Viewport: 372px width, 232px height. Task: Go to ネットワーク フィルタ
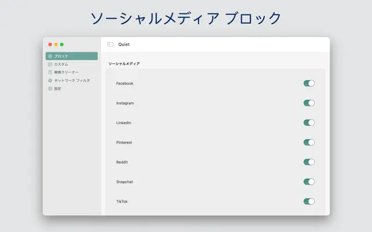click(x=72, y=80)
